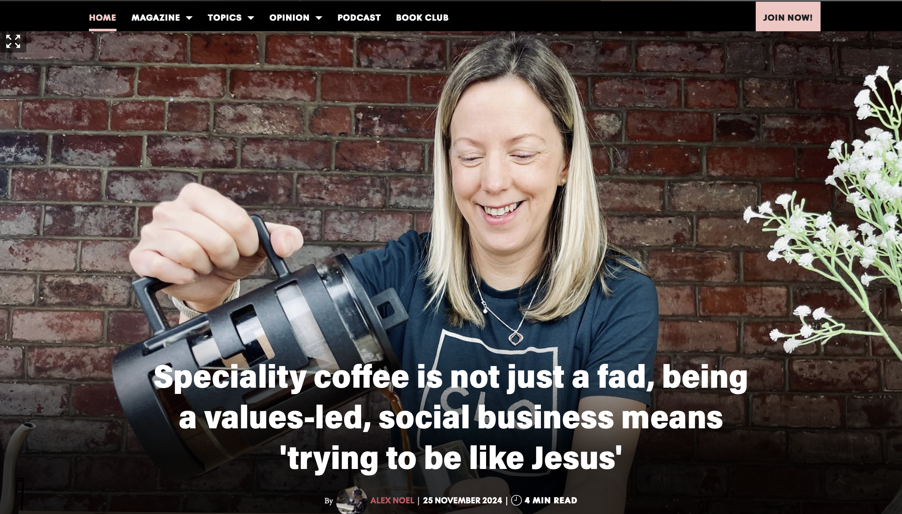Open the Alex Noel author link

tap(392, 500)
